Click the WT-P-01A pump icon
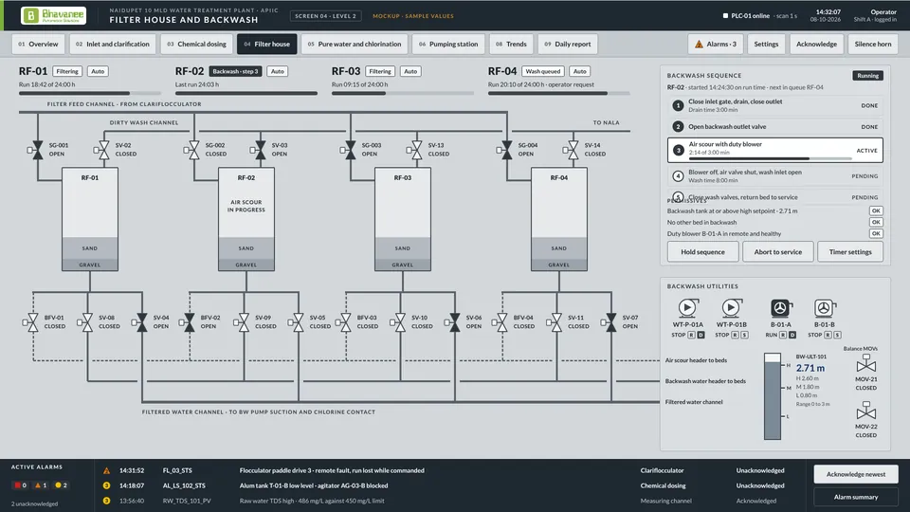 coord(688,307)
